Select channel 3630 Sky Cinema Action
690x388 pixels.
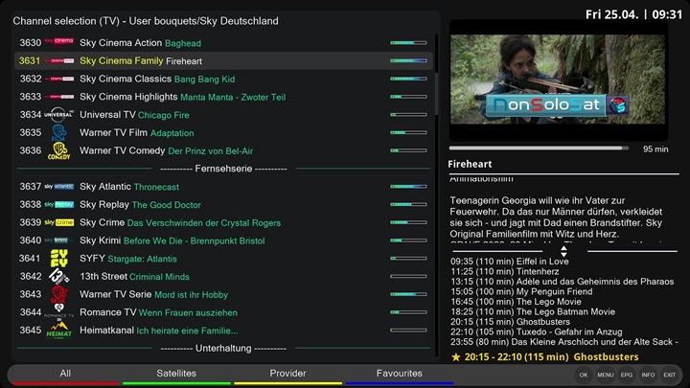click(x=223, y=43)
